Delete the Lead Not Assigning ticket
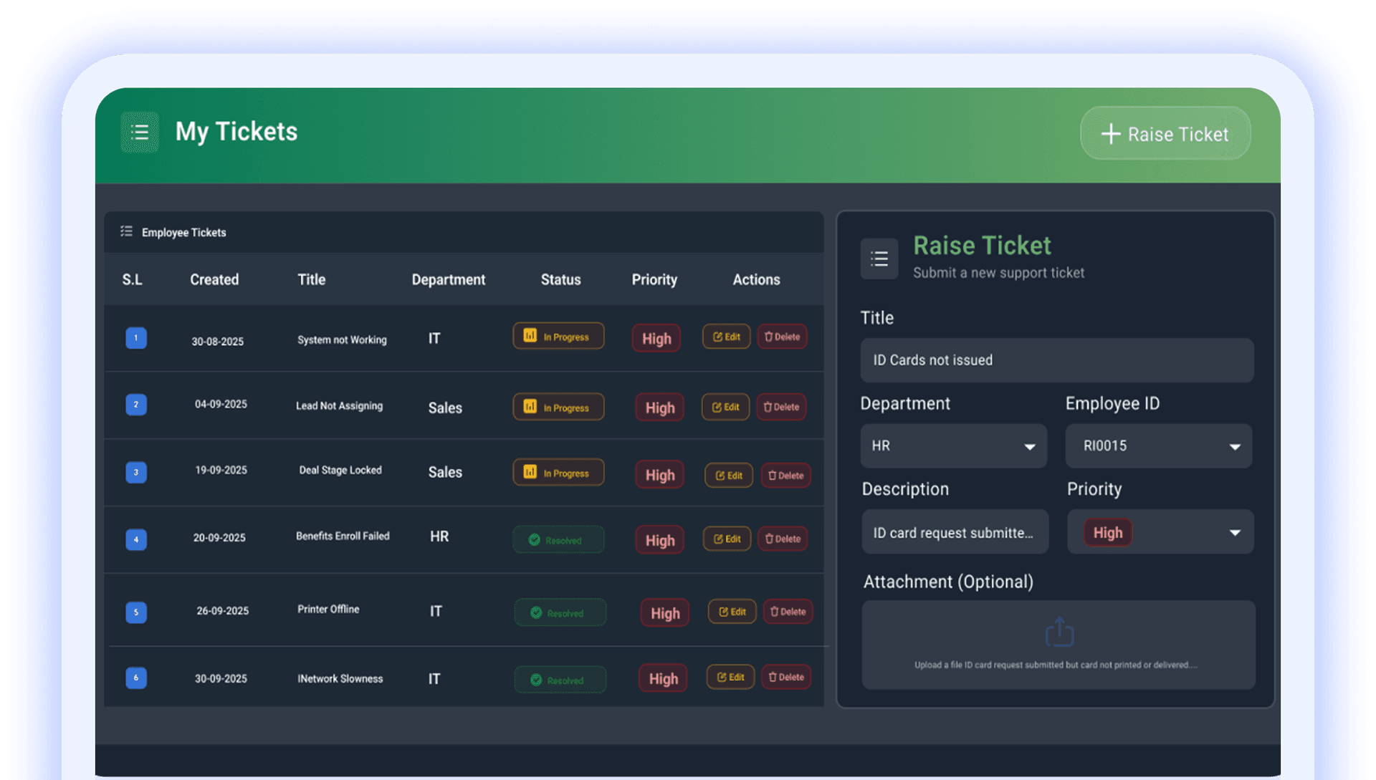1376x780 pixels. (781, 407)
